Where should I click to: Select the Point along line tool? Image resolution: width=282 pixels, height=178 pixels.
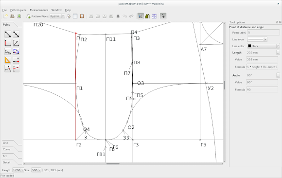(16, 34)
